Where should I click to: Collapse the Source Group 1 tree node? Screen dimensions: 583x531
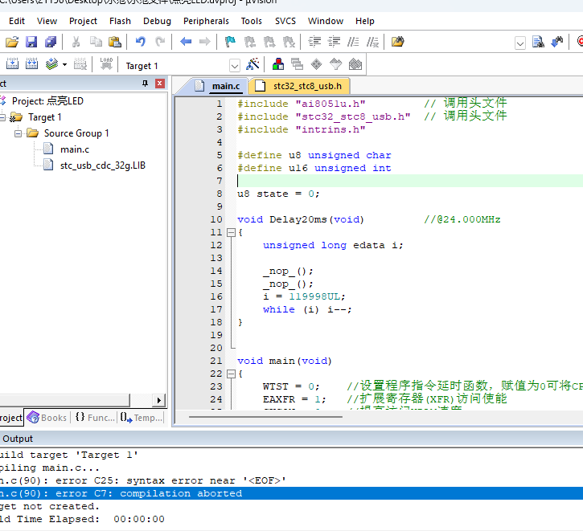18,133
